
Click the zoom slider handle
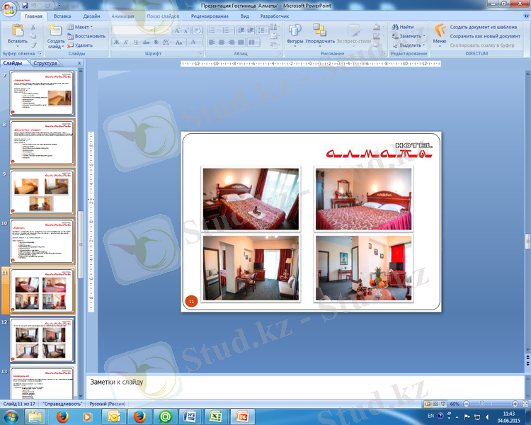coord(482,404)
